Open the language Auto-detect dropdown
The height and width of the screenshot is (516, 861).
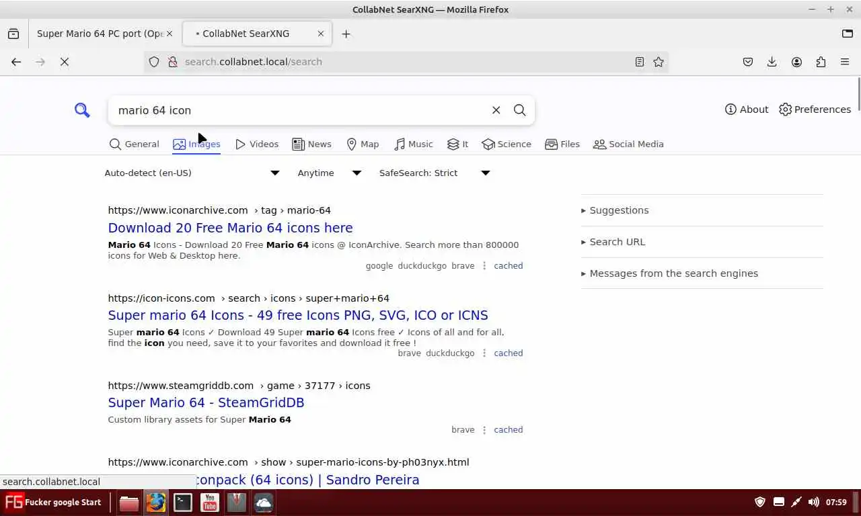[x=192, y=173]
